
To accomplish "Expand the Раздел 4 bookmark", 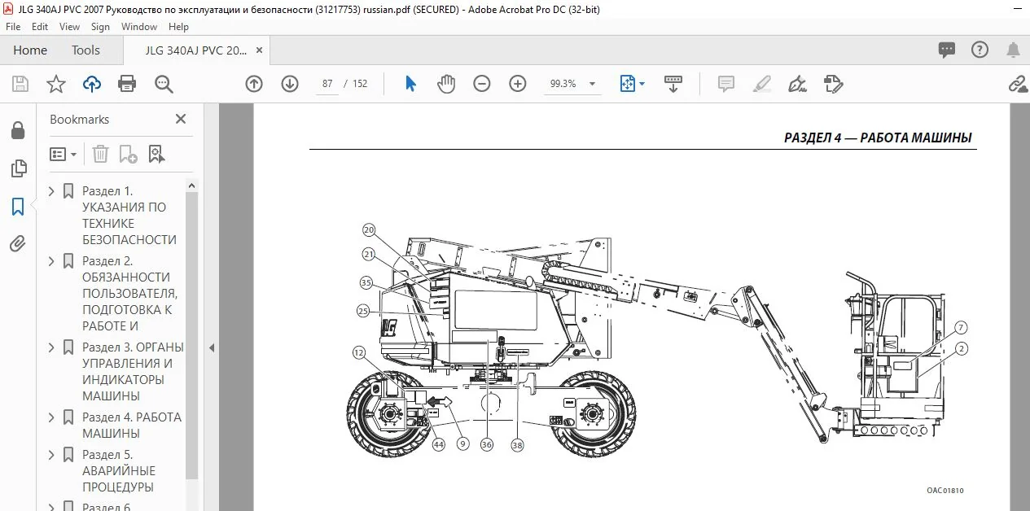I will tap(52, 417).
